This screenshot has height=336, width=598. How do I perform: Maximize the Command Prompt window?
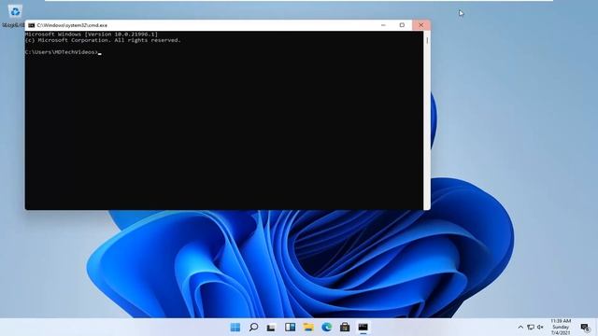(402, 25)
